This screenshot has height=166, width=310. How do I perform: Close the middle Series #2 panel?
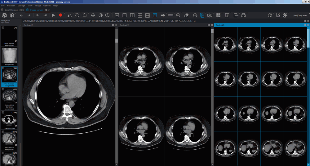pyautogui.click(x=212, y=25)
